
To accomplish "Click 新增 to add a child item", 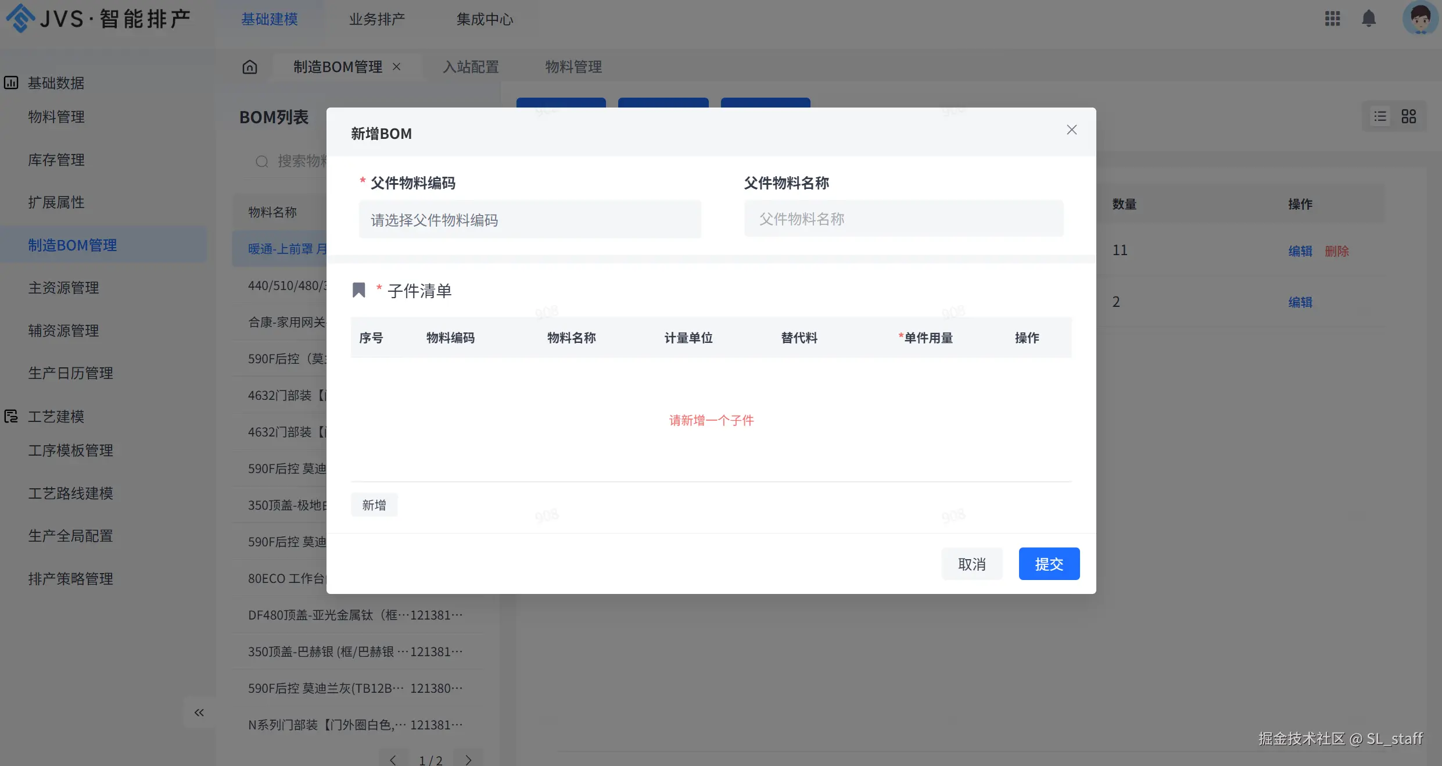I will [374, 505].
